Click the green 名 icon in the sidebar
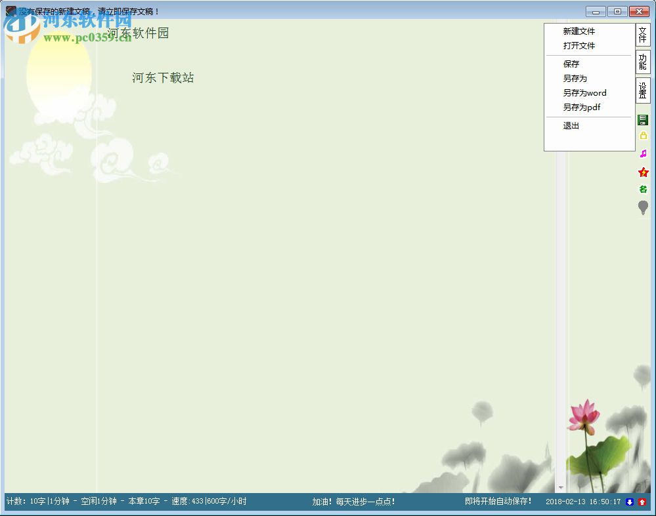 (644, 189)
